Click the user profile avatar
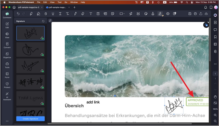 point(216,7)
